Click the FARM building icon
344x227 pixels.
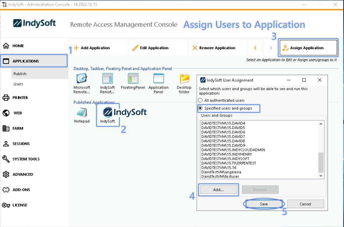(6, 128)
